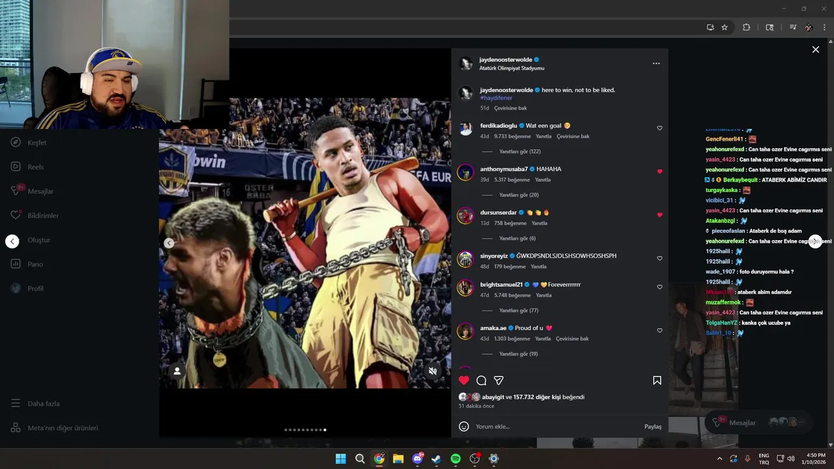The height and width of the screenshot is (469, 834).
Task: Open the Chrome profile avatar
Action: pyautogui.click(x=809, y=27)
